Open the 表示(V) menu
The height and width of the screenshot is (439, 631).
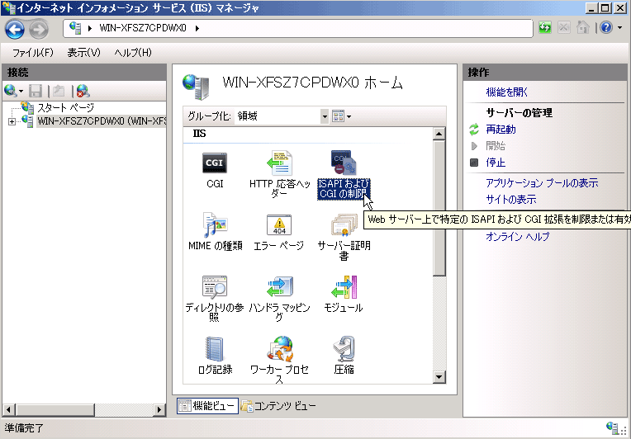pos(83,53)
